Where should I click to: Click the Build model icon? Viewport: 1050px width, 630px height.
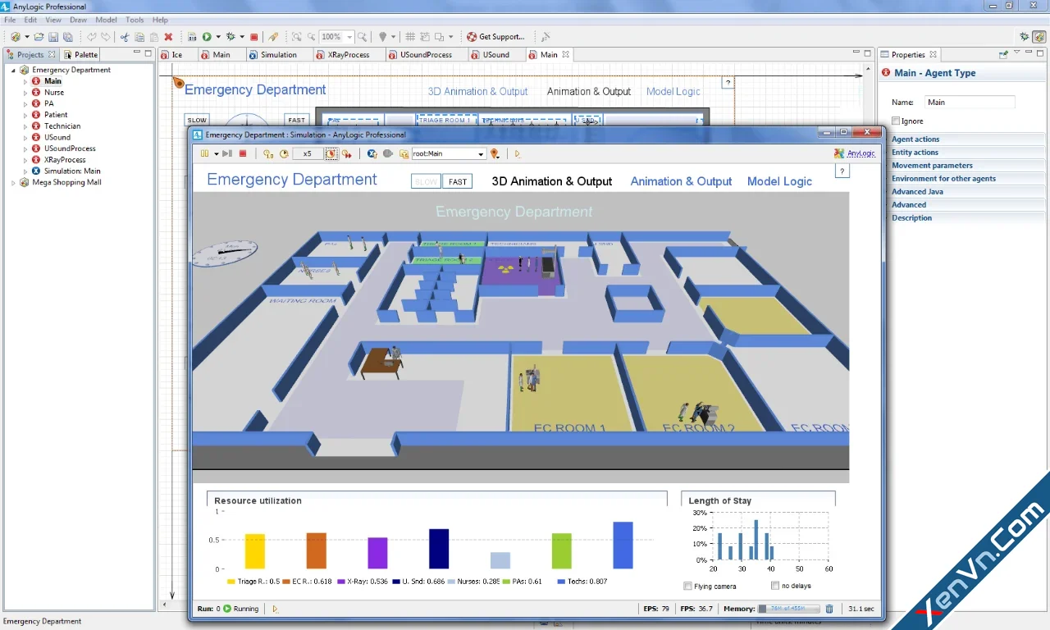(192, 37)
